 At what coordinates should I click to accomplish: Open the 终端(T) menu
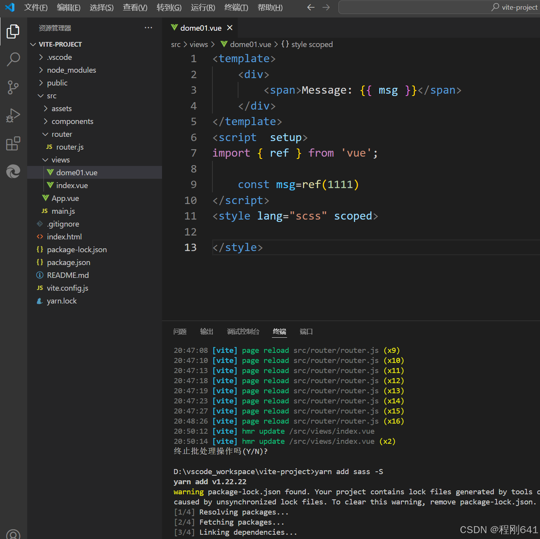(236, 7)
